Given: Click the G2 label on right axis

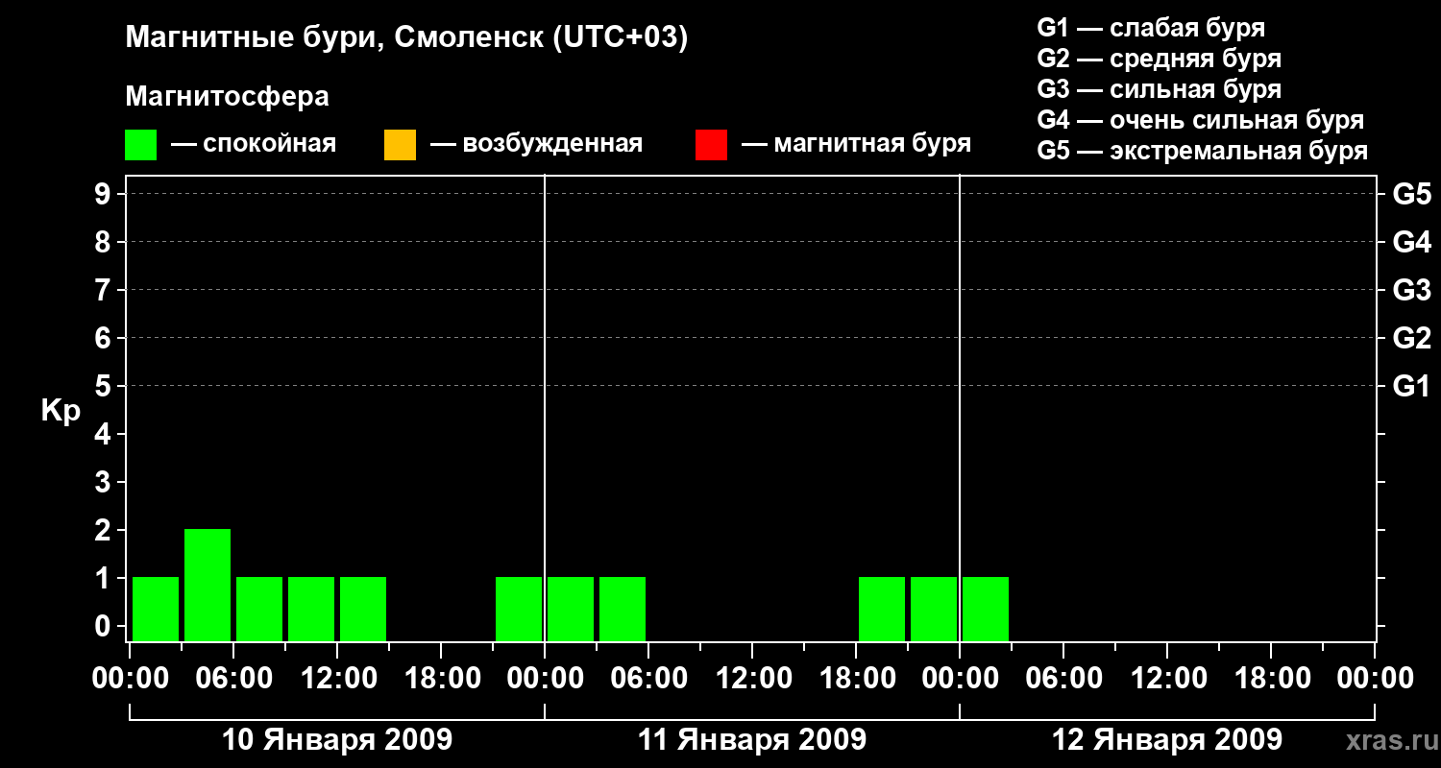Looking at the screenshot, I should tap(1412, 339).
